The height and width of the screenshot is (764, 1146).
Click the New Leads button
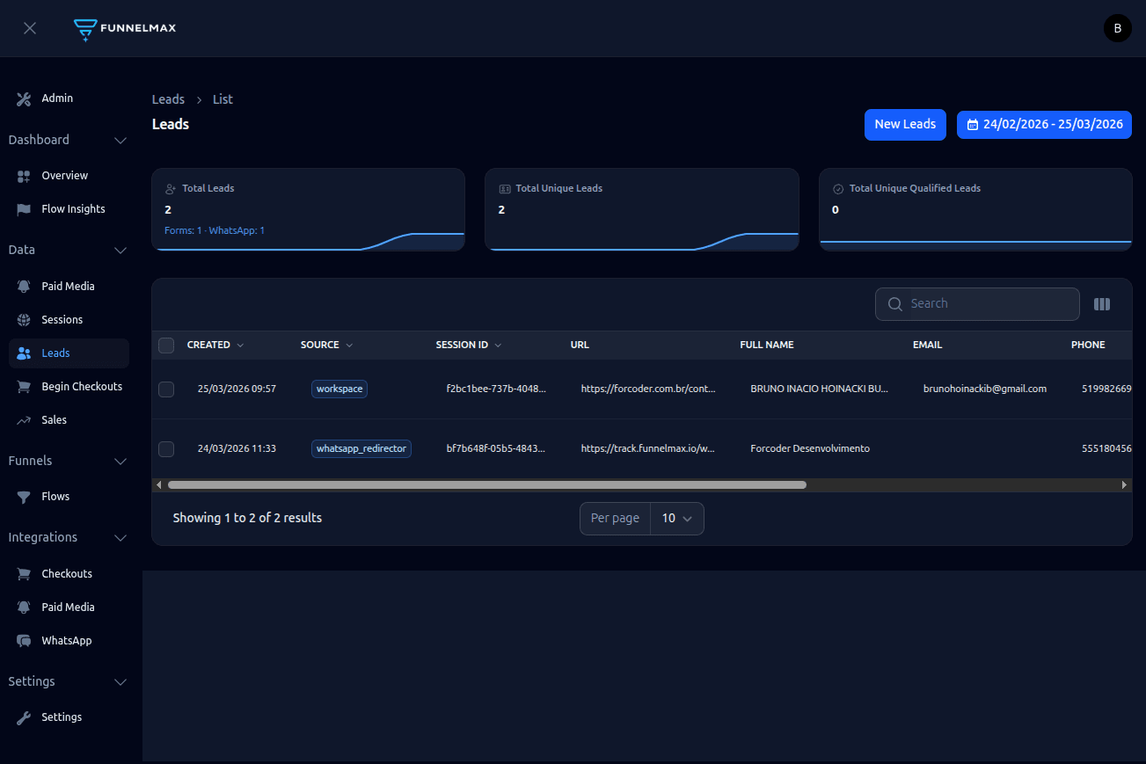coord(905,124)
